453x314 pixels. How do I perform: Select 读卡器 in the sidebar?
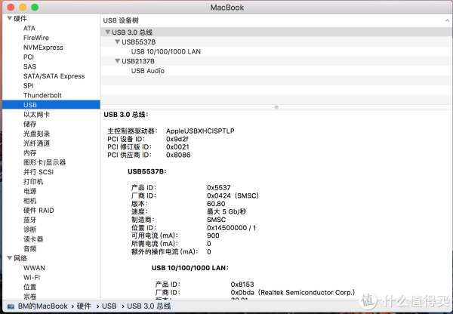[33, 239]
